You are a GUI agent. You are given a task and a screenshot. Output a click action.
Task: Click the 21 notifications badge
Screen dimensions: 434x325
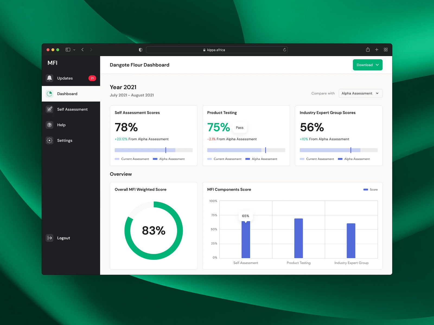click(92, 78)
